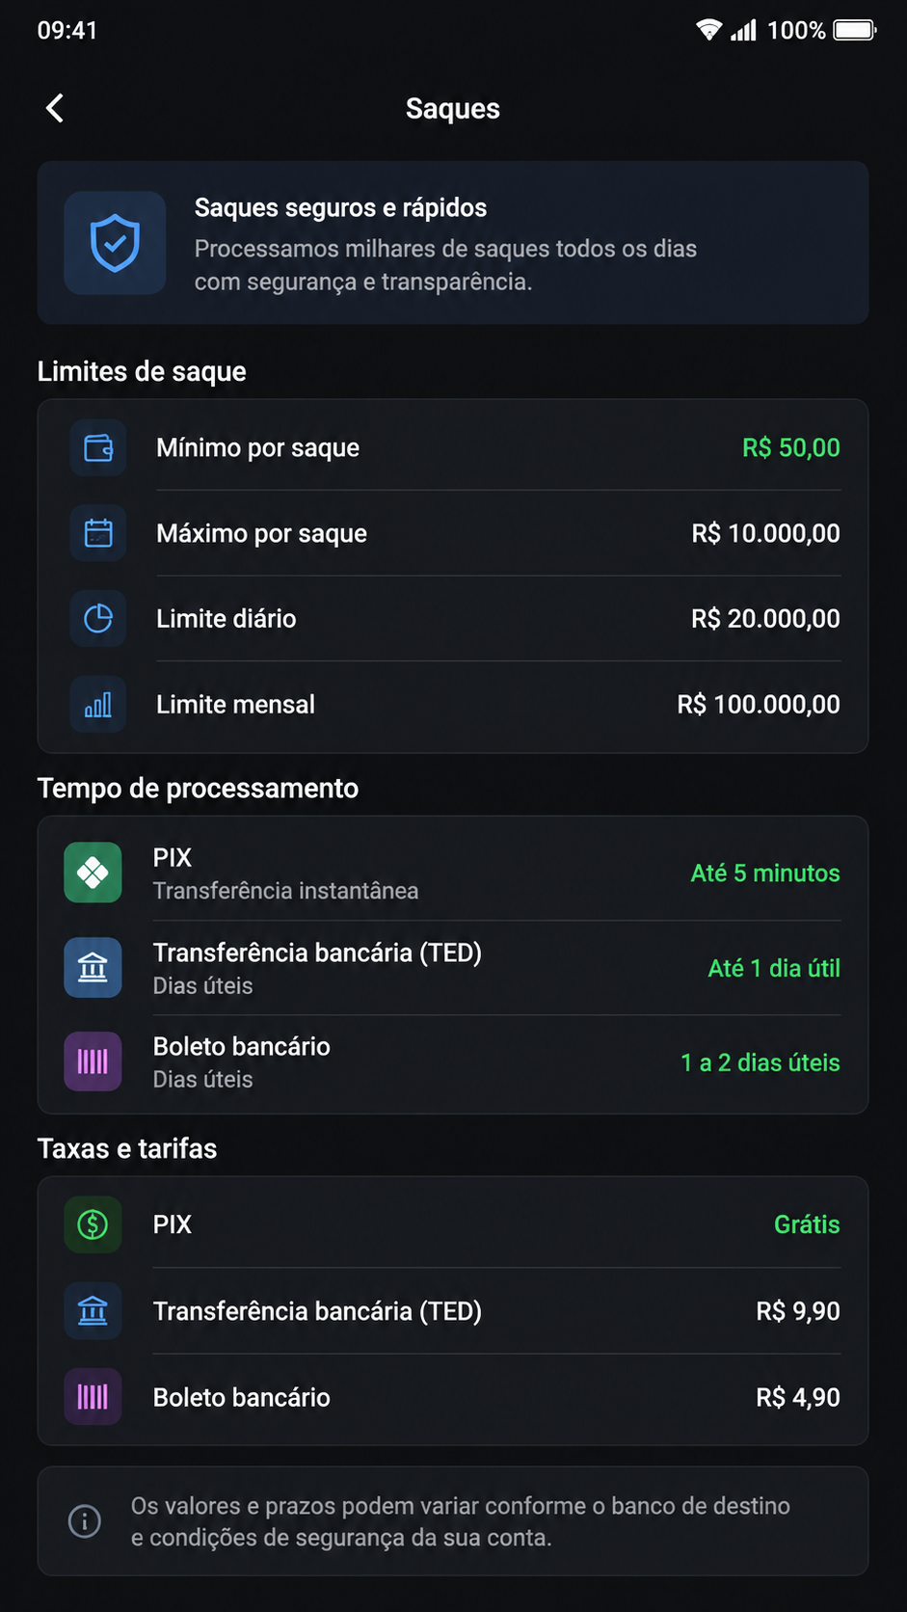Tap the info icon in disclaimer note
This screenshot has height=1612, width=907.
point(85,1521)
